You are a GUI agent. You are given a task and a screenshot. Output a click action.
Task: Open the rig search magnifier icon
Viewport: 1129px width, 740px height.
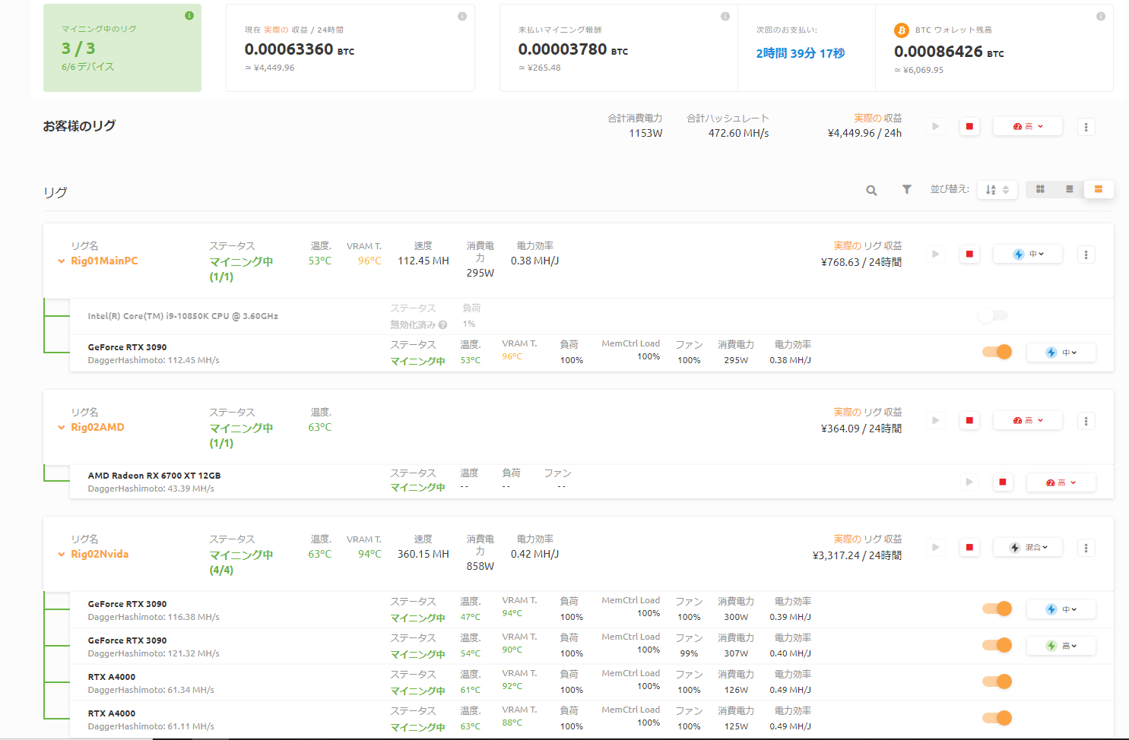point(872,190)
